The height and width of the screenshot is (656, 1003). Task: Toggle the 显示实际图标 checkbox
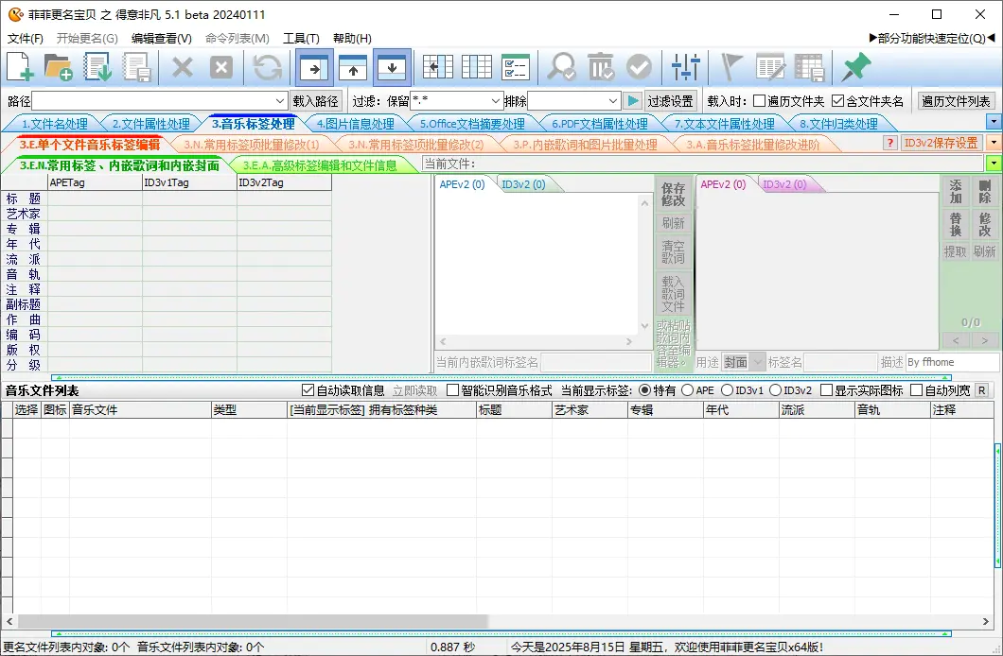[x=827, y=388]
